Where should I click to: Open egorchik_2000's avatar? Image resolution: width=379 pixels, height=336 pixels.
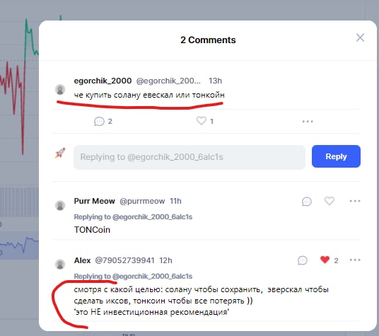coord(60,89)
